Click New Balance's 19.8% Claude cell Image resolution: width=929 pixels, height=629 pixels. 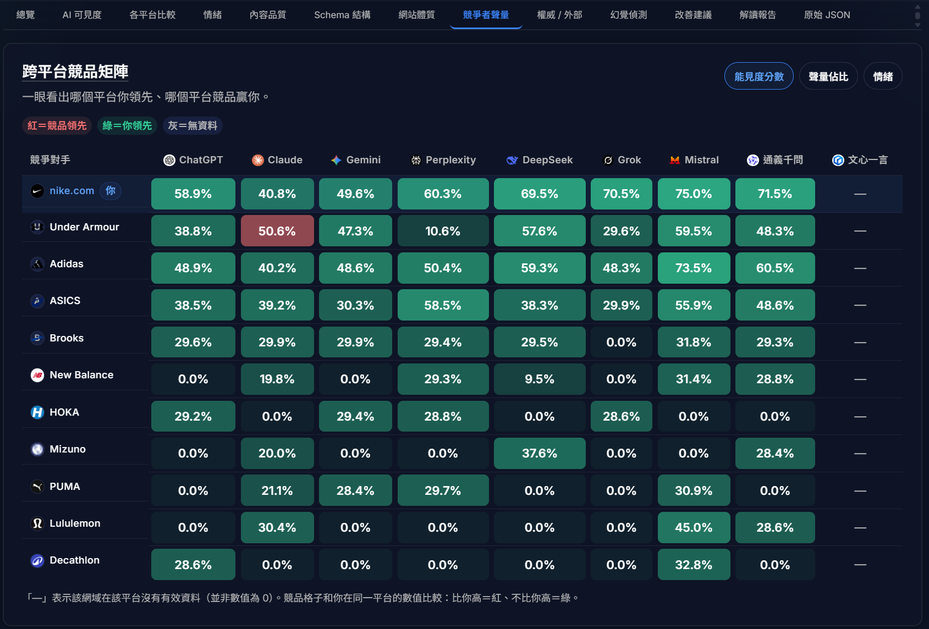click(277, 379)
